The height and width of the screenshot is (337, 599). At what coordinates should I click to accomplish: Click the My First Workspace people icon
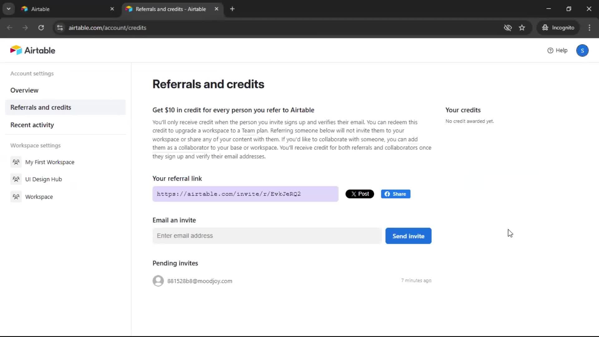point(16,162)
